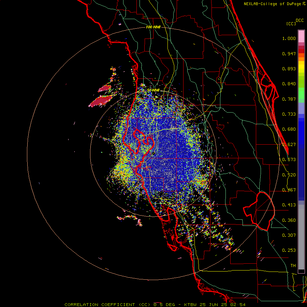The image size is (307, 307).
Task: Click the NEXLAB-College of DuPage title text
Action: pos(272,4)
